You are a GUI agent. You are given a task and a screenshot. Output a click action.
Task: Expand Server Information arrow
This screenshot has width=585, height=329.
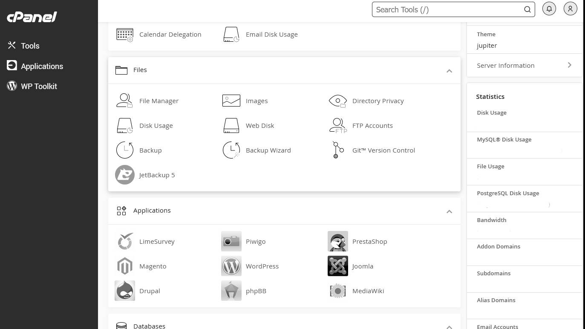[x=570, y=65]
